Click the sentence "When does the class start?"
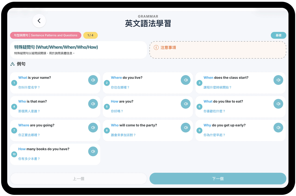Screen dimensions: 296x196 pyautogui.click(x=226, y=78)
